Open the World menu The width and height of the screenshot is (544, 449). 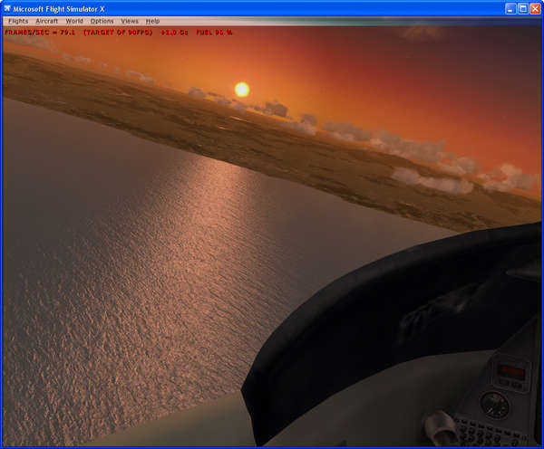[x=74, y=21]
